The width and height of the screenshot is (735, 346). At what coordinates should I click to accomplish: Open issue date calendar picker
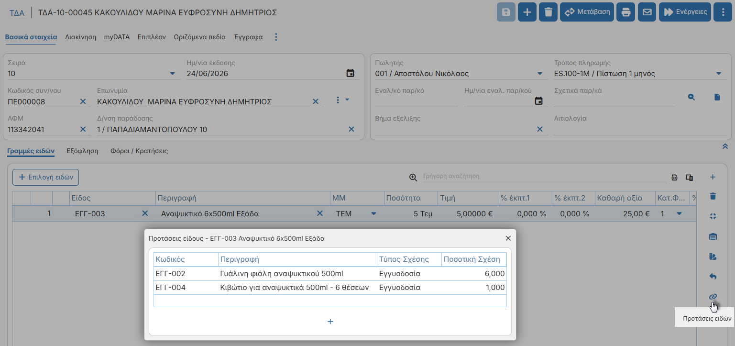coord(351,73)
